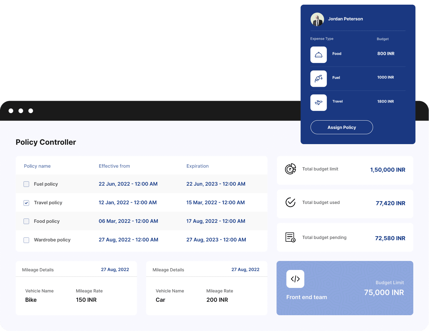Image resolution: width=429 pixels, height=331 pixels.
Task: Click the 77,420 INR budget used amount
Action: point(390,203)
